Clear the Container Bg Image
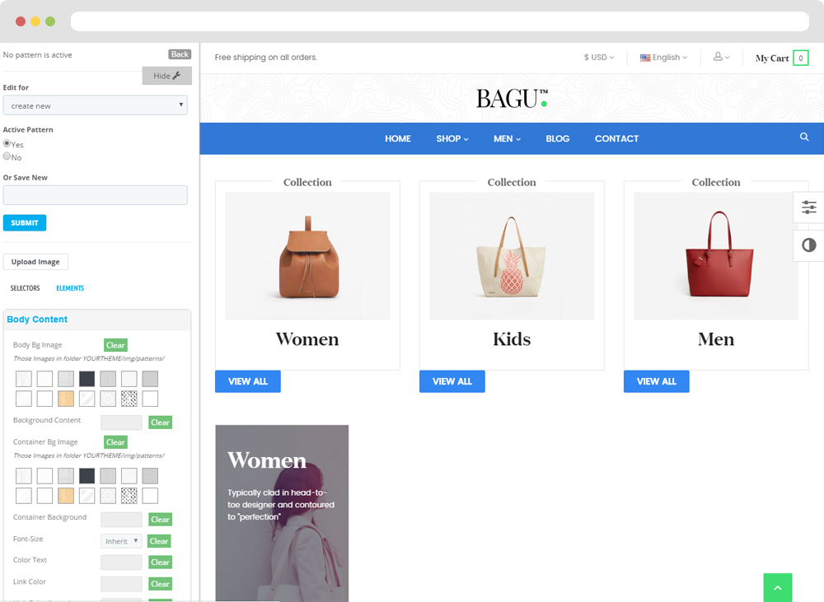Image resolution: width=824 pixels, height=602 pixels. coord(115,442)
